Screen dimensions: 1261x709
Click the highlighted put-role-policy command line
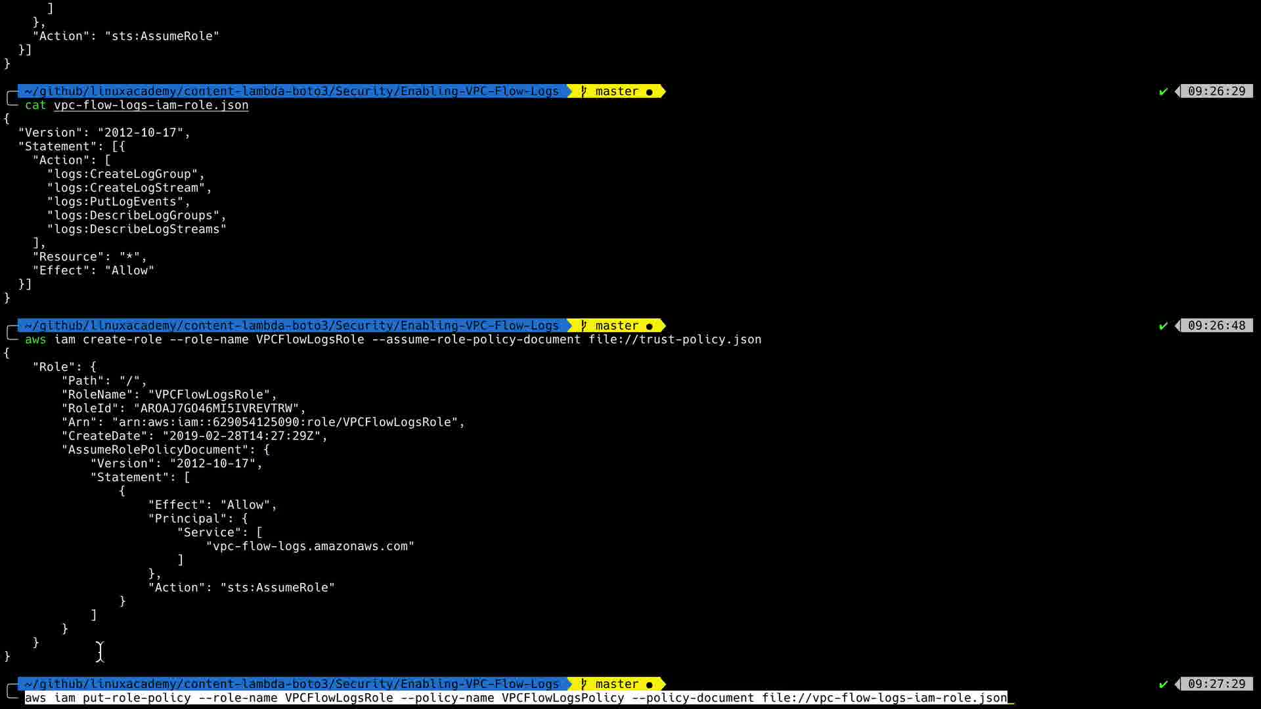pos(516,698)
